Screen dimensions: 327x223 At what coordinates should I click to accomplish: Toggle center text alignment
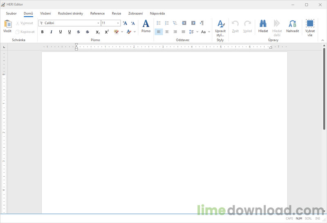pyautogui.click(x=167, y=32)
